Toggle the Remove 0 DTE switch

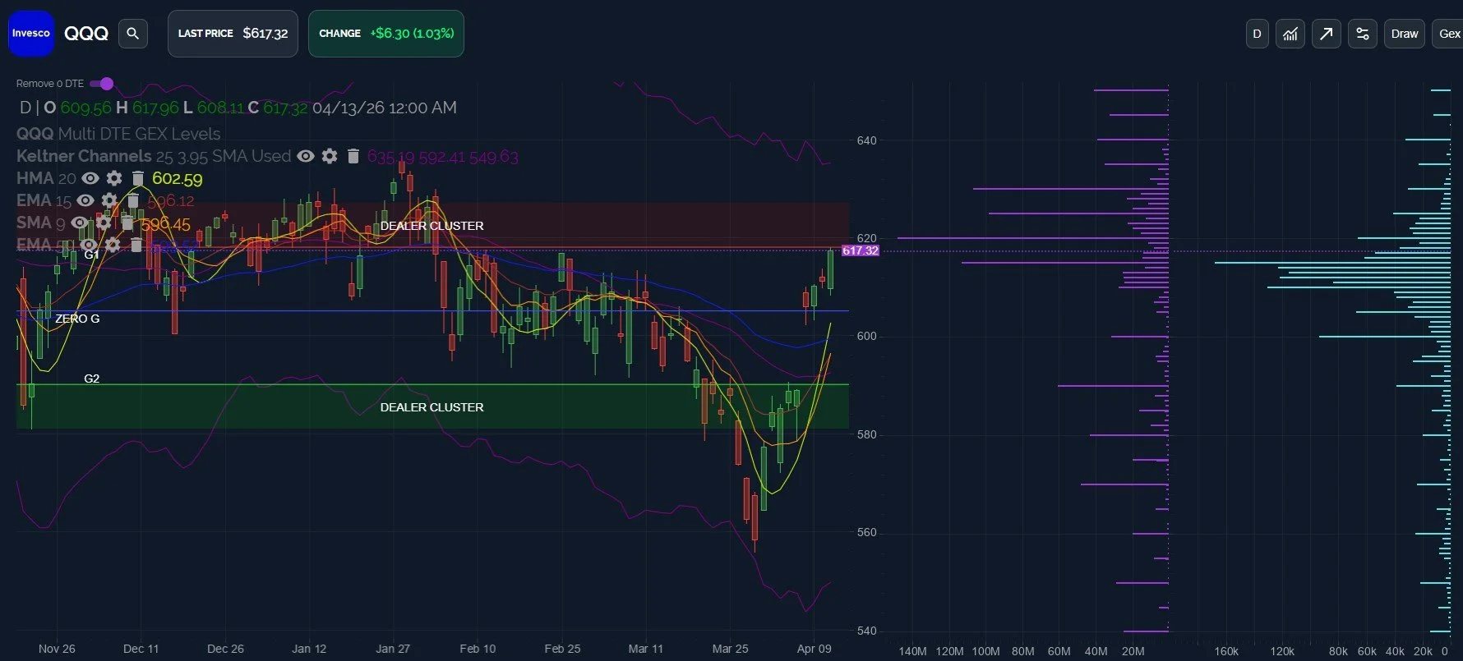102,84
